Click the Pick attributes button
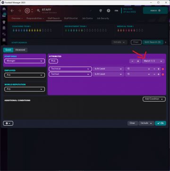 pyautogui.click(x=53, y=61)
